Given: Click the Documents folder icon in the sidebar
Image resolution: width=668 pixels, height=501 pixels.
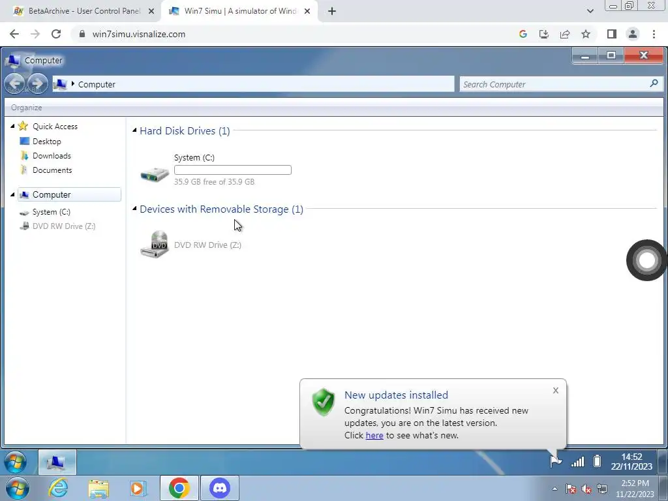Looking at the screenshot, I should click(25, 170).
